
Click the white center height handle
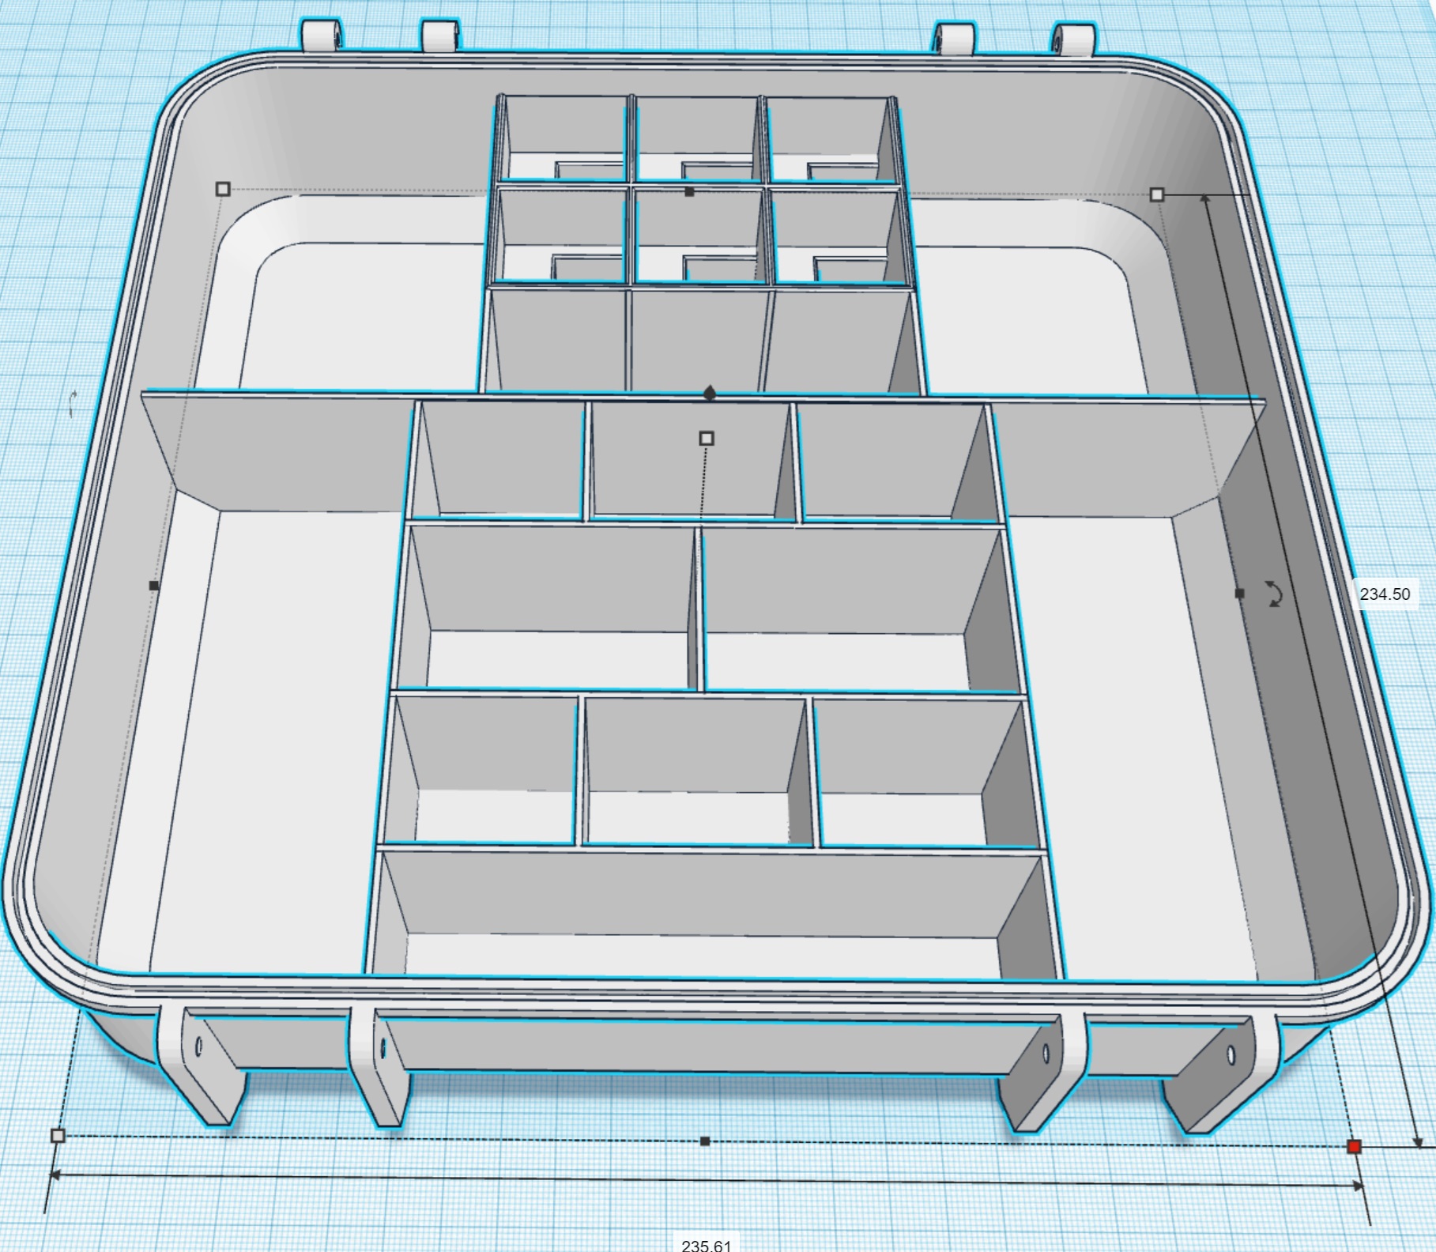pyautogui.click(x=707, y=438)
